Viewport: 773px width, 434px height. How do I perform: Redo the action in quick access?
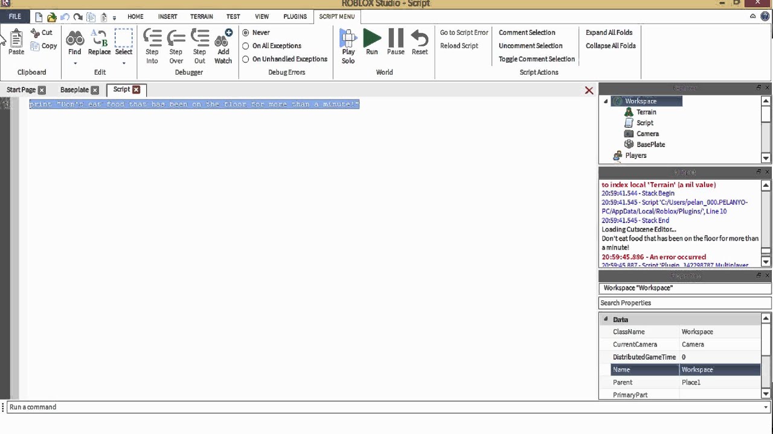(x=77, y=17)
